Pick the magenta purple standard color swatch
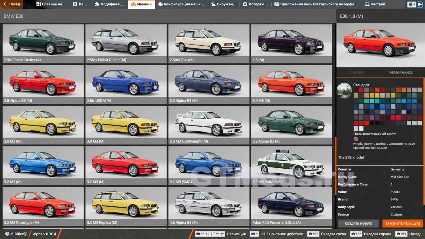The image size is (425, 239). pos(372,117)
